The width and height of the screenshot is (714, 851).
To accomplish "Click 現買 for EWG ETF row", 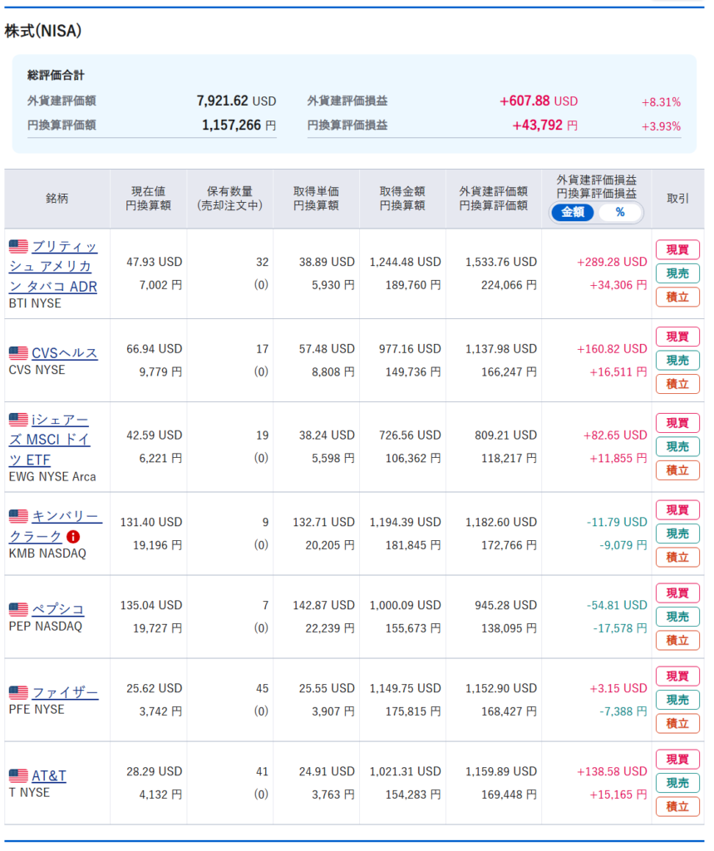I will point(677,423).
